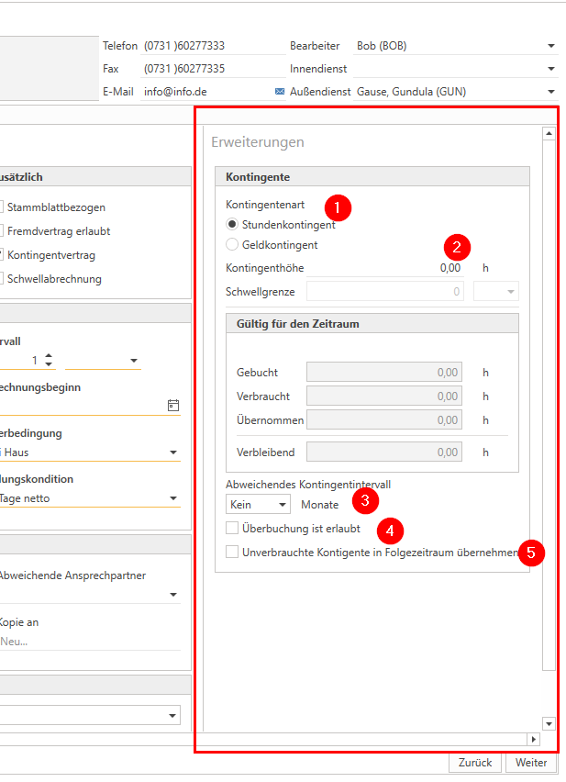Open the Bearbeiter dropdown

coord(550,46)
